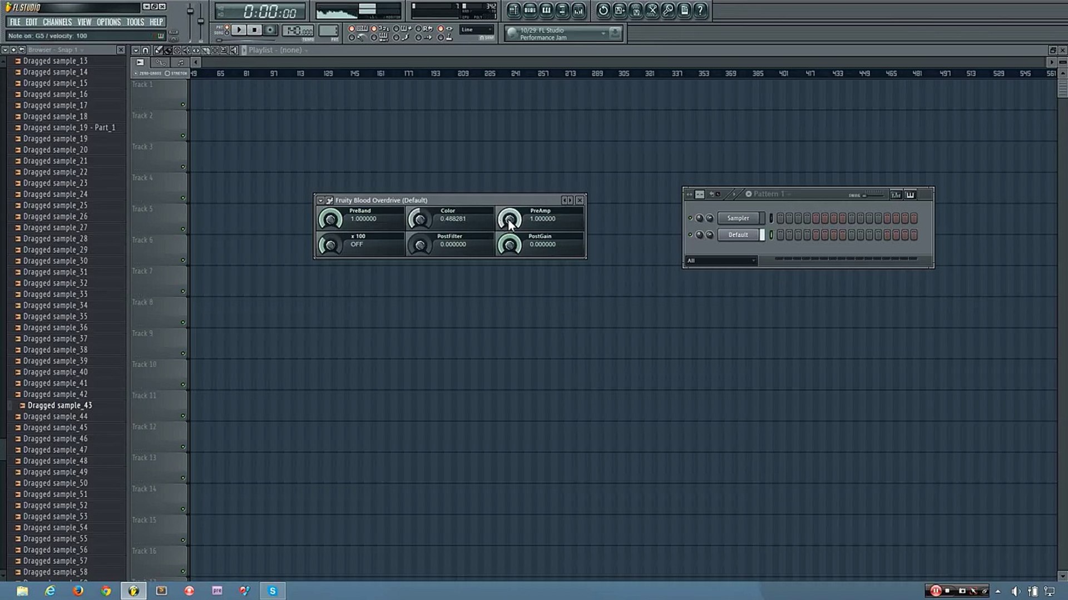This screenshot has width=1068, height=600.
Task: Open the VIEW menu
Action: pos(84,22)
